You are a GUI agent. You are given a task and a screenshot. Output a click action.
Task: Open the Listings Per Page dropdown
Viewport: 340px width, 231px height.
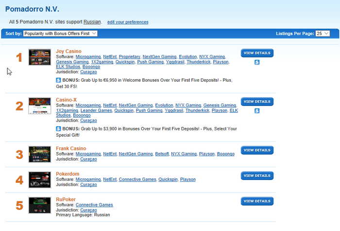[x=323, y=34]
